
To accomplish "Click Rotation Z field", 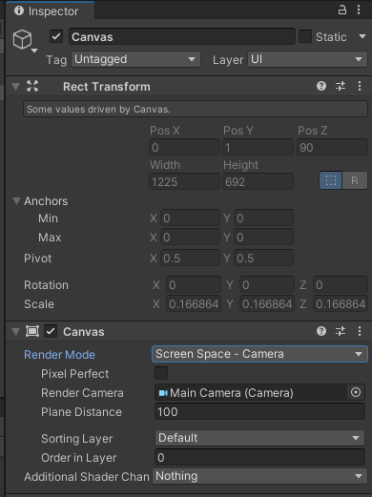I will point(341,284).
